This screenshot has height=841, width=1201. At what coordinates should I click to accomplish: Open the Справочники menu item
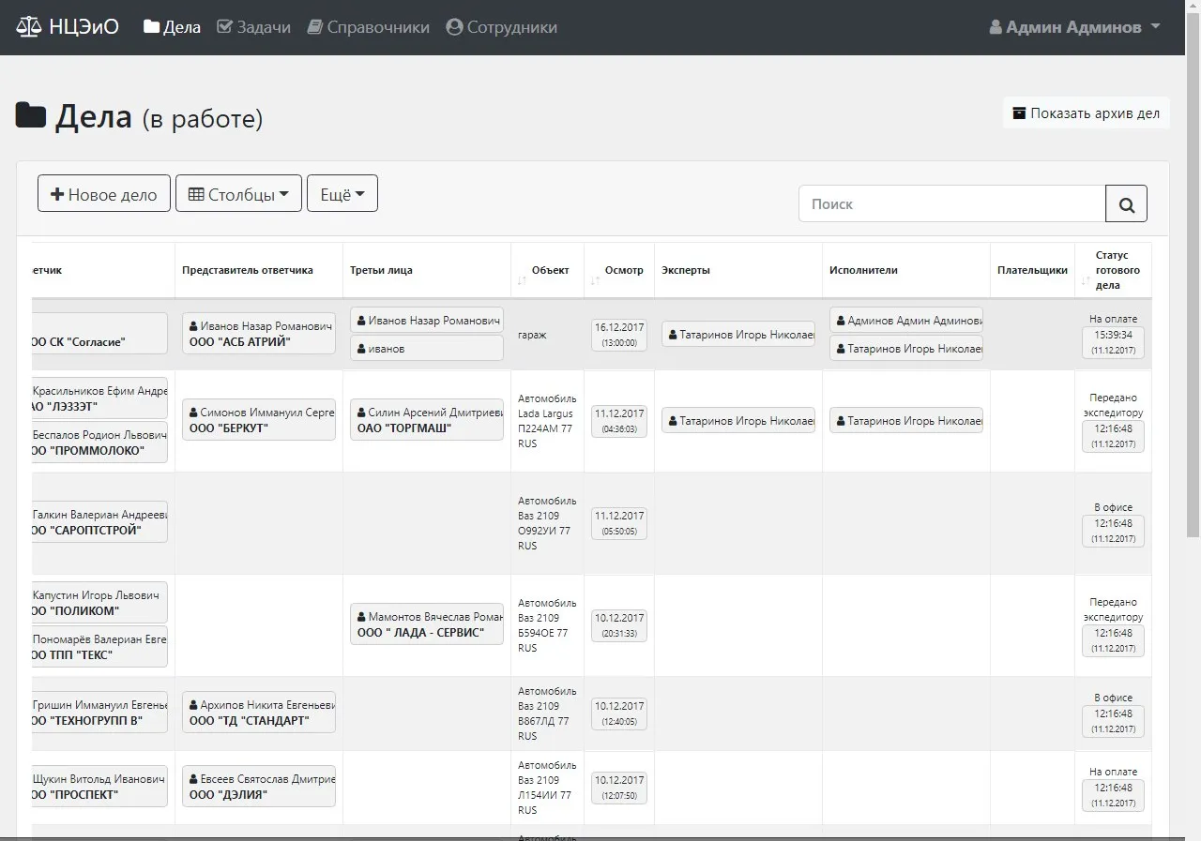[368, 27]
